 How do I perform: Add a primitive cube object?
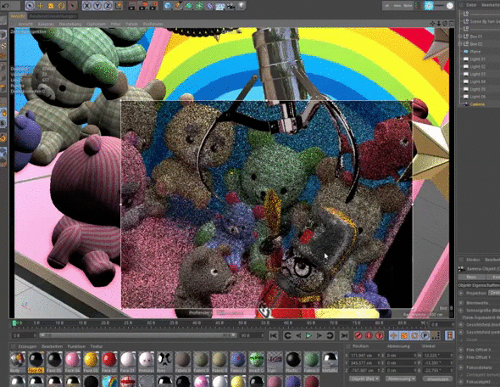click(x=168, y=5)
